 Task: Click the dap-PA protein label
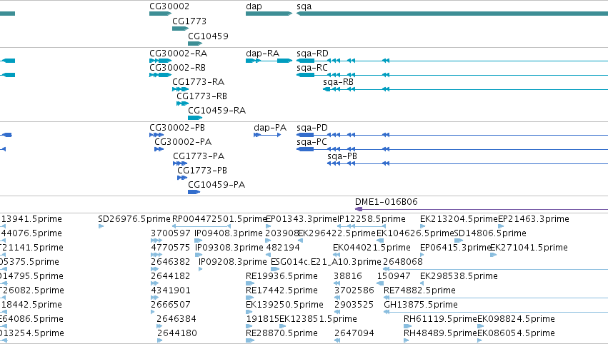click(x=270, y=128)
